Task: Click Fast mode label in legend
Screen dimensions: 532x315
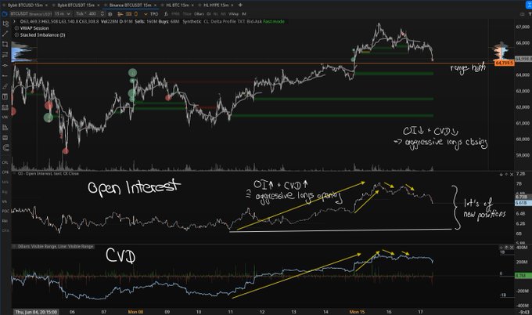Action: point(274,21)
